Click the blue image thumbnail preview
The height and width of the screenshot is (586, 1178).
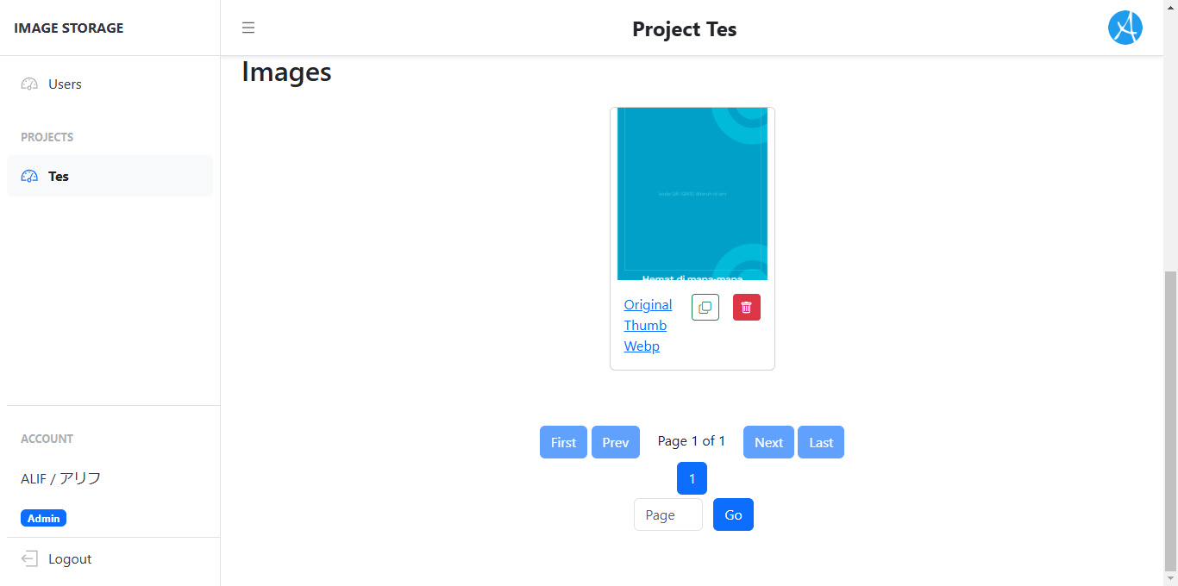tap(692, 194)
